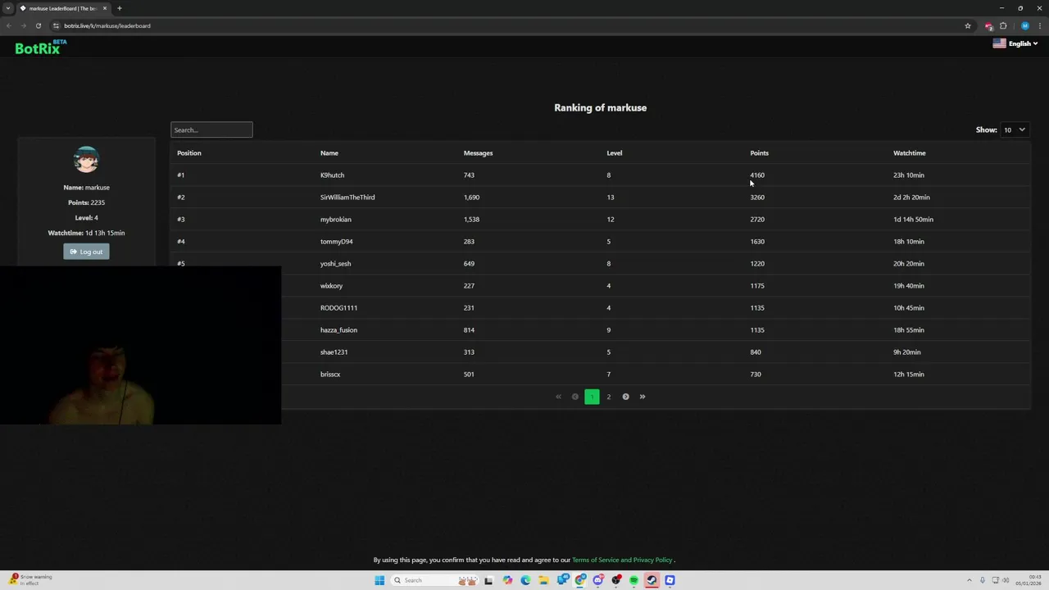Click the Position column header

[188, 152]
